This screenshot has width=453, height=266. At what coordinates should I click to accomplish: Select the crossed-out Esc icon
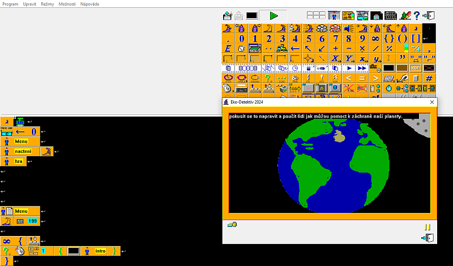pyautogui.click(x=349, y=88)
